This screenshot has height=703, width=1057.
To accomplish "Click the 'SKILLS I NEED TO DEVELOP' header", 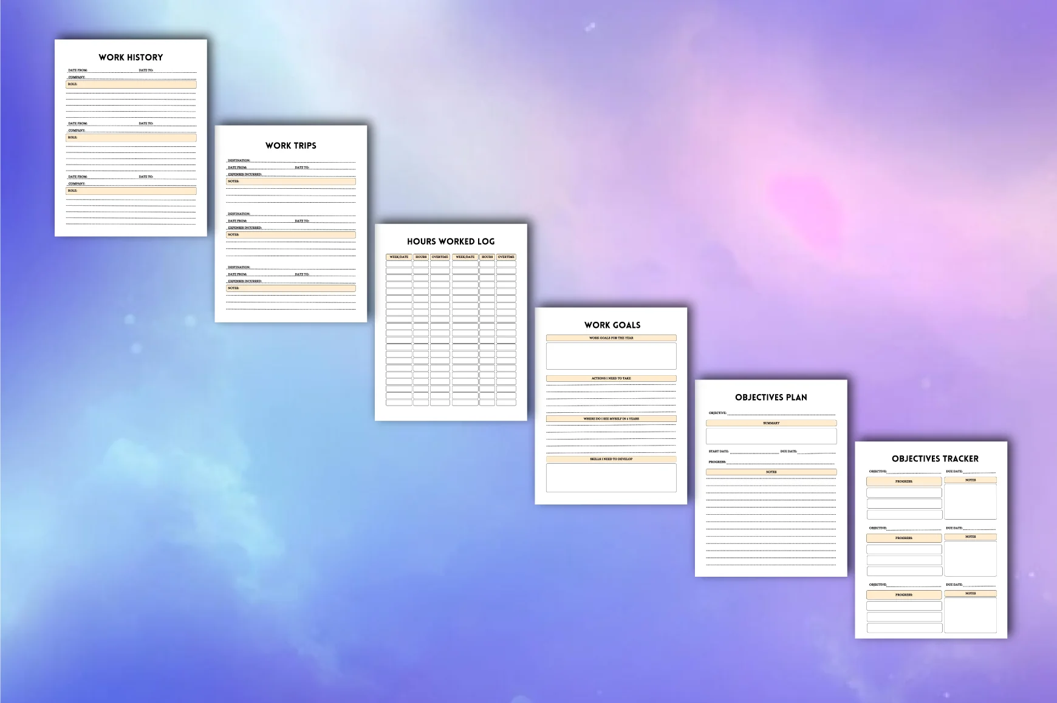I will (611, 459).
